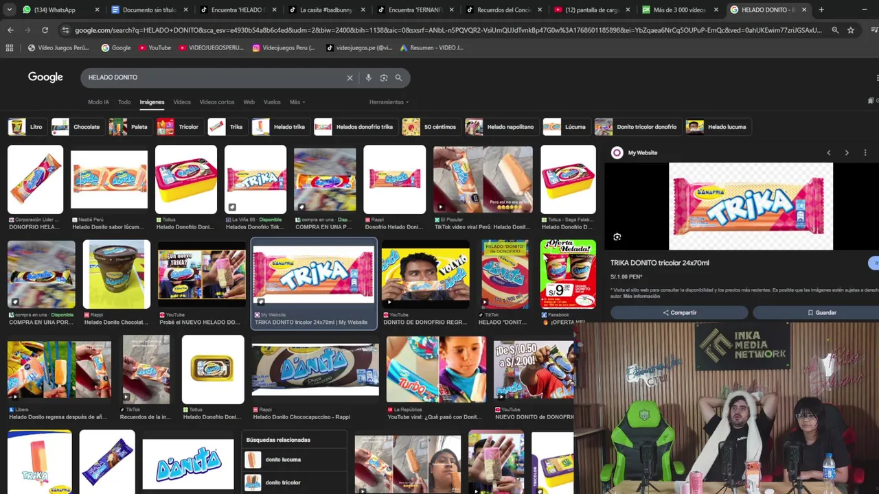Open more options in preview panel
Screen dimensions: 879x494
pyautogui.click(x=865, y=153)
